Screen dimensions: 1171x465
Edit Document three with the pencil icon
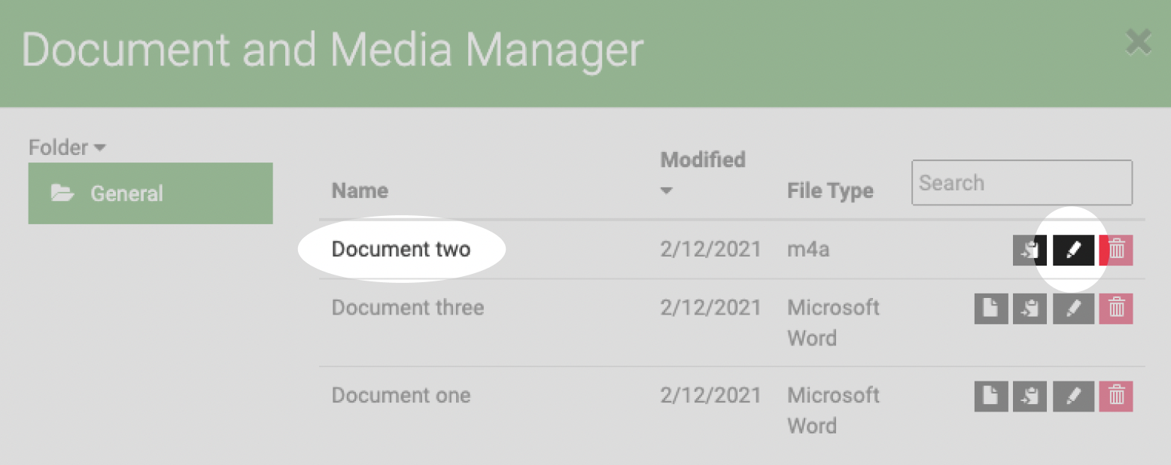(1074, 308)
